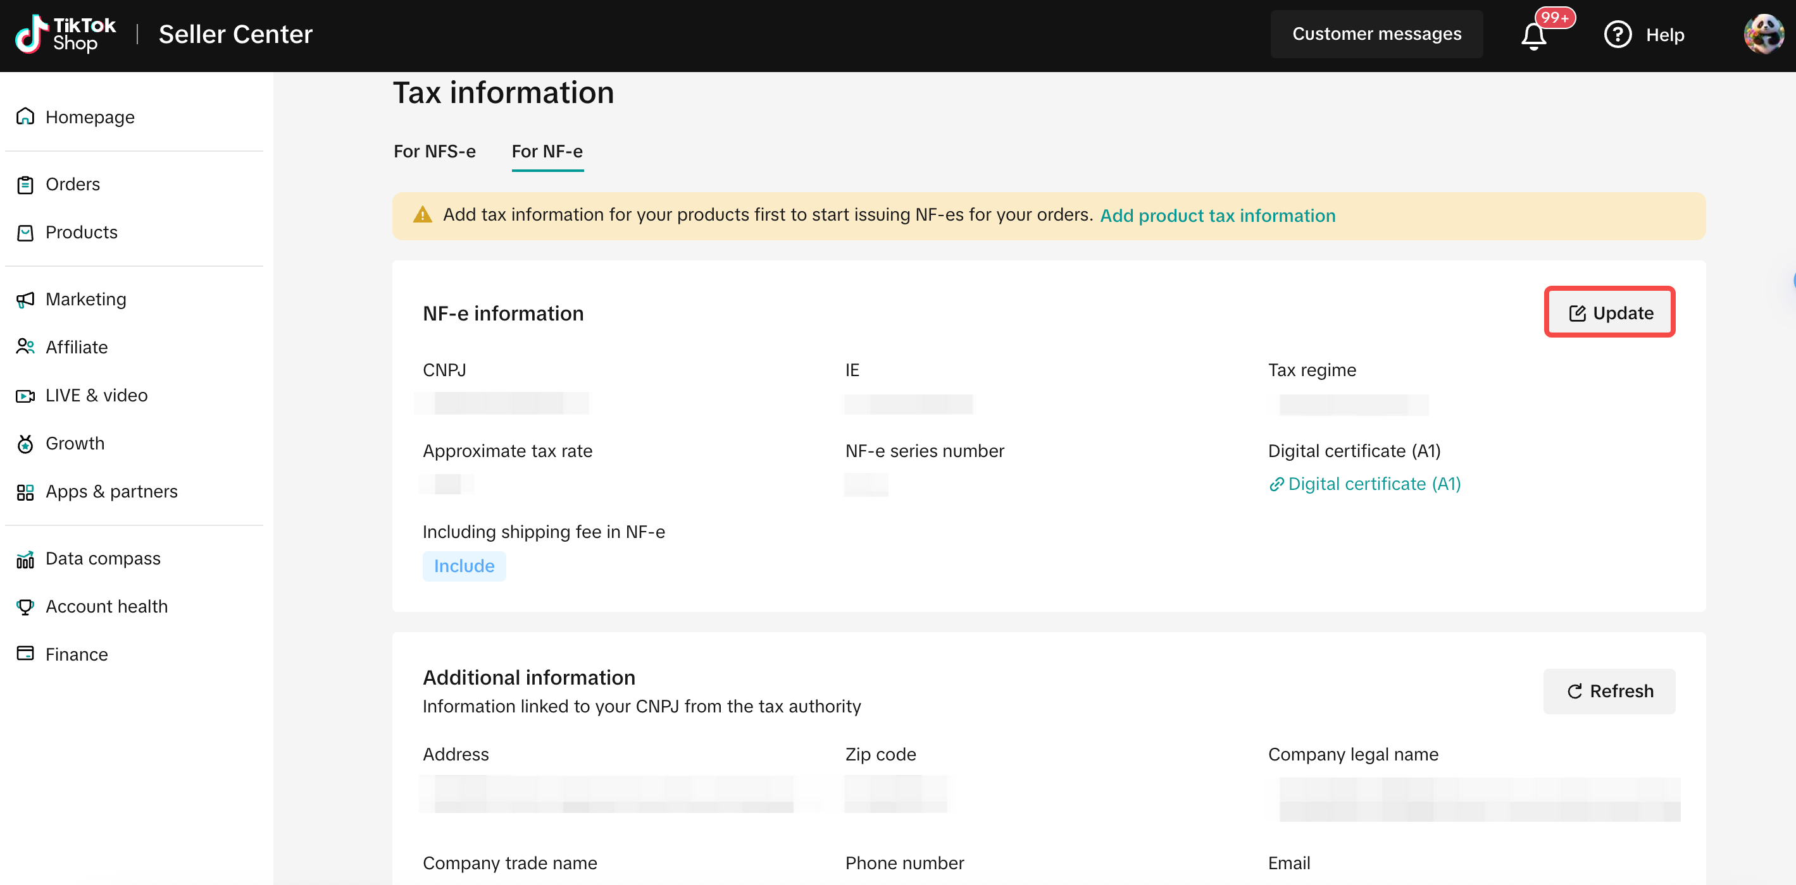Click the Marketing megaphone icon
1796x885 pixels.
25,300
